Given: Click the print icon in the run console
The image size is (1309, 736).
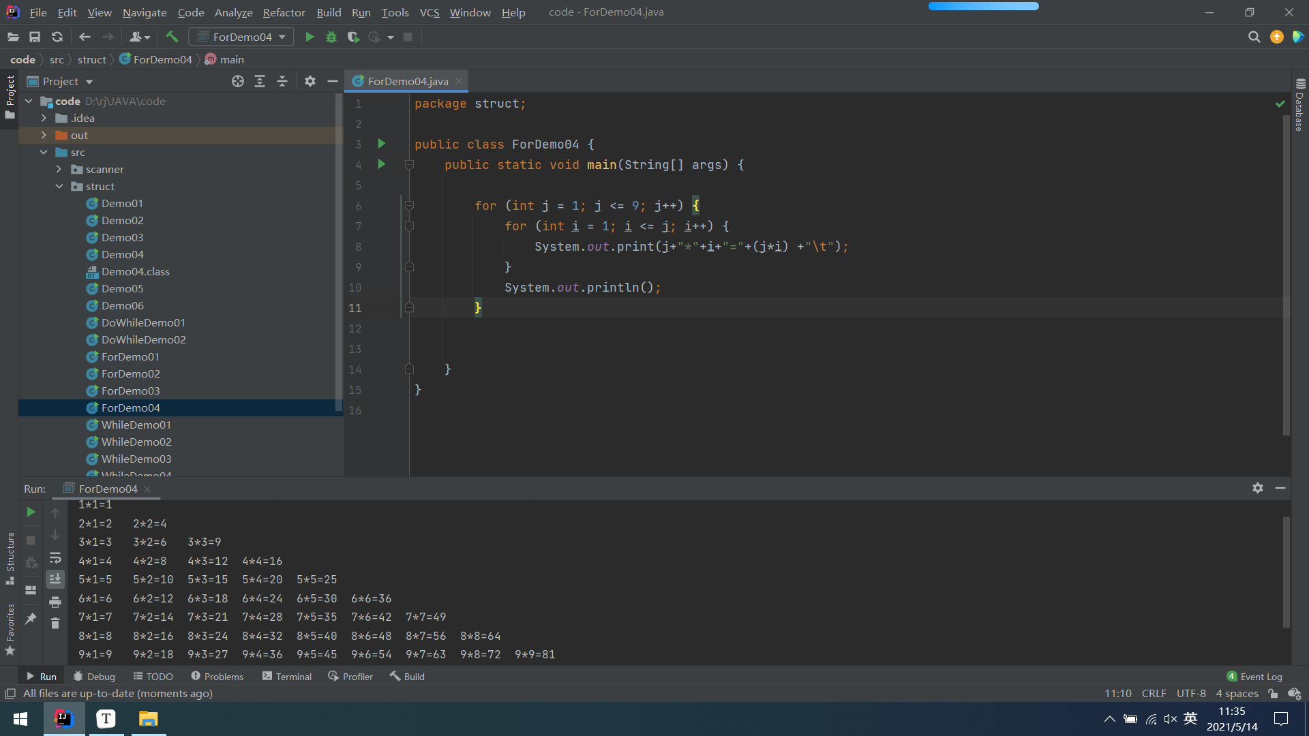Looking at the screenshot, I should 55,602.
